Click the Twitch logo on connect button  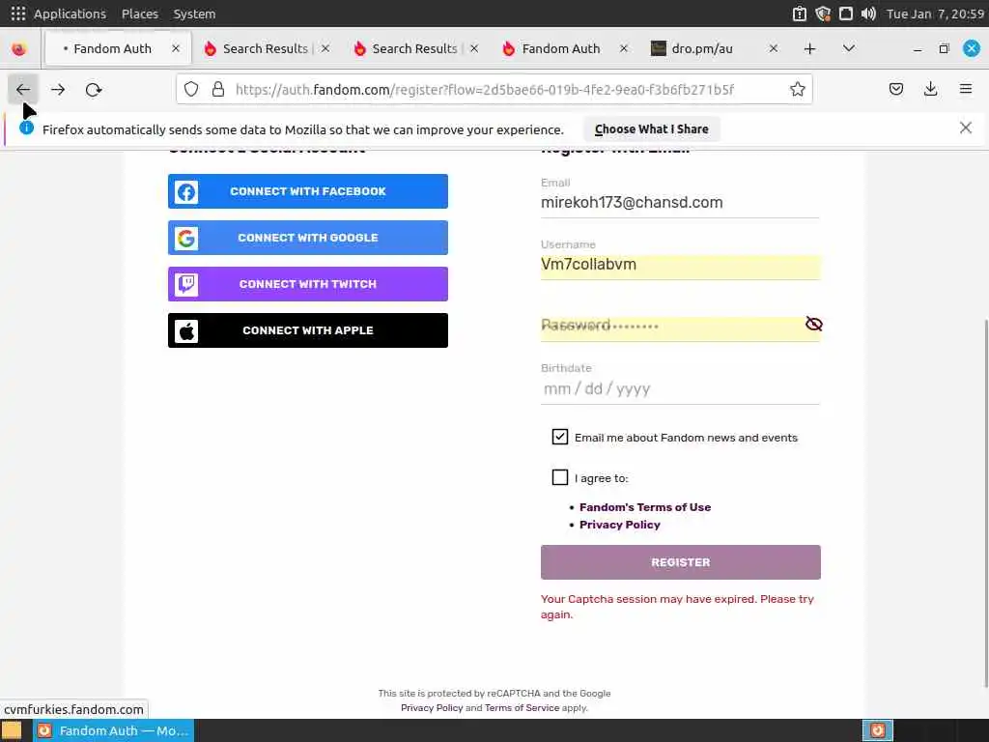(x=186, y=285)
